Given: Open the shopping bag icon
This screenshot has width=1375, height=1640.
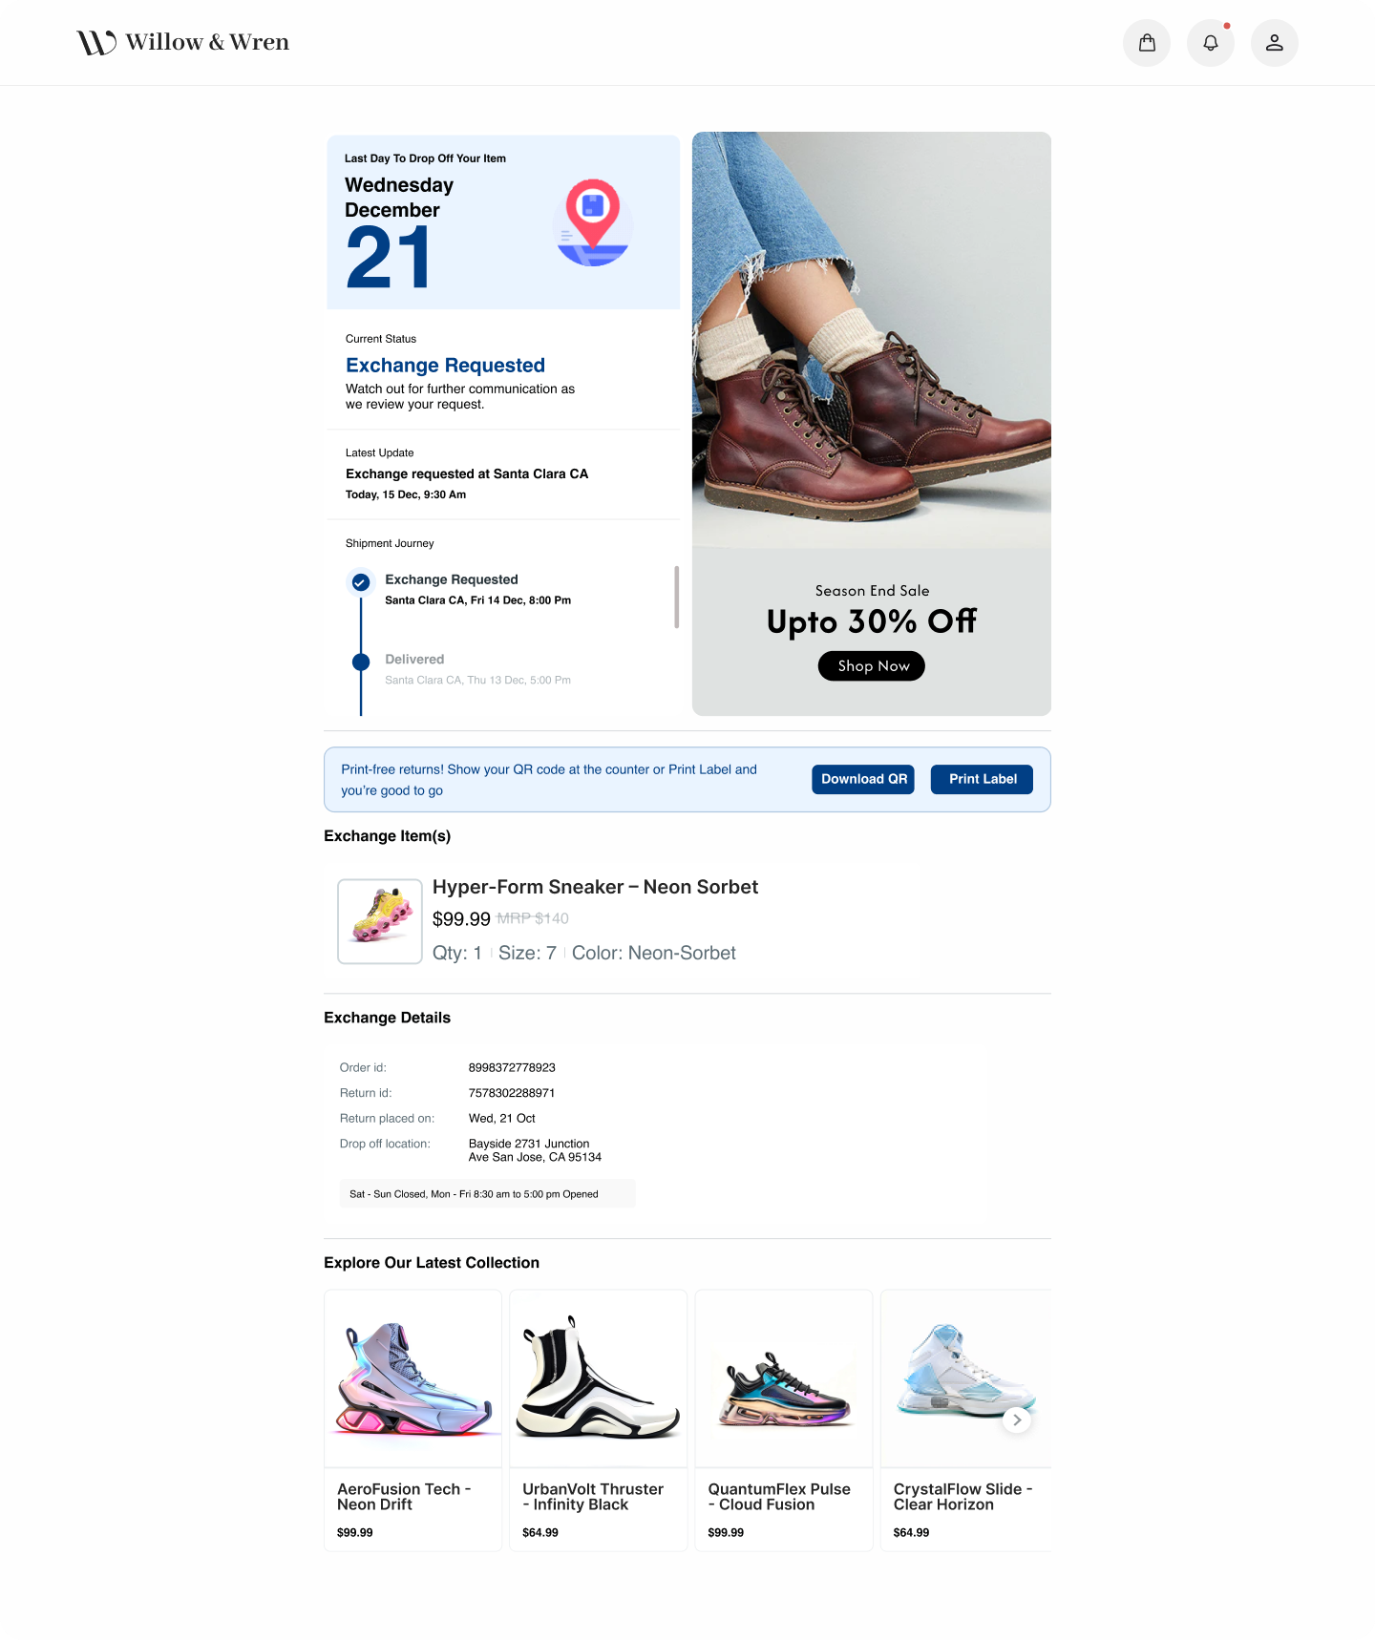Looking at the screenshot, I should 1147,43.
